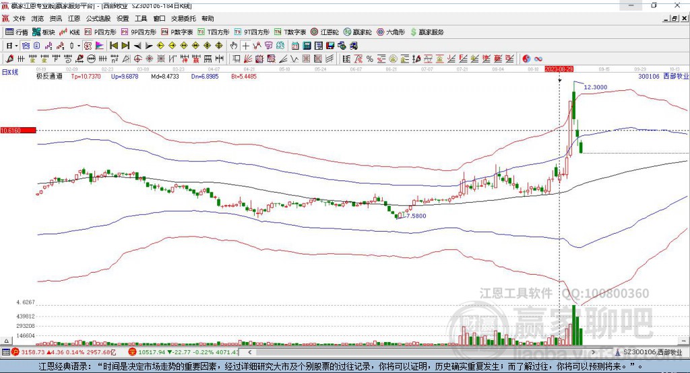The height and width of the screenshot is (373, 690).
Task: Click the status bar grid icon
Action: [5, 352]
